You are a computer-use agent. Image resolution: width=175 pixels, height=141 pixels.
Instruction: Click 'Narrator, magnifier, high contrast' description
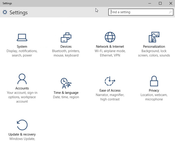[x=110, y=97]
